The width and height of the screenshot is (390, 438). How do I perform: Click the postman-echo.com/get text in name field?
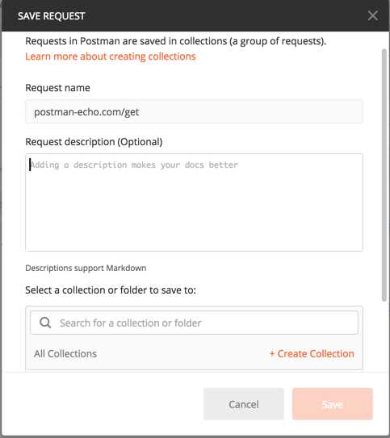[x=86, y=112]
